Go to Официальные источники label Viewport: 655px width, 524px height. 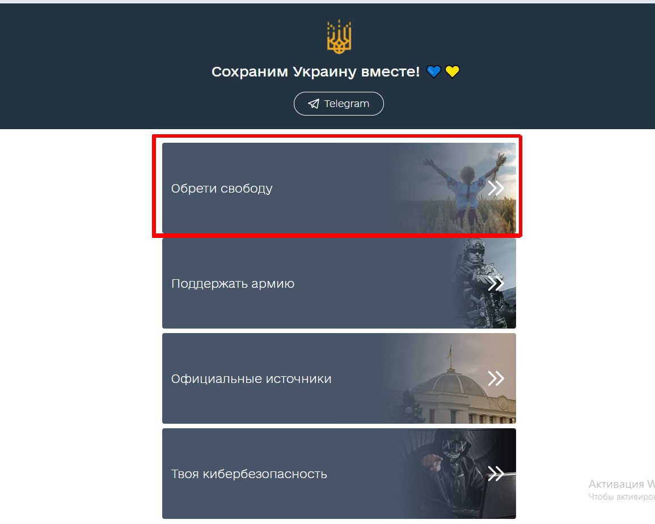tap(251, 378)
